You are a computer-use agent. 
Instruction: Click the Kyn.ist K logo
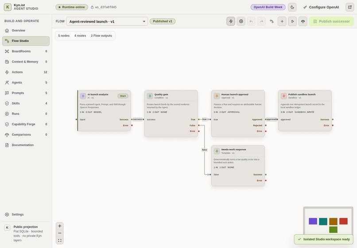tap(8, 7)
